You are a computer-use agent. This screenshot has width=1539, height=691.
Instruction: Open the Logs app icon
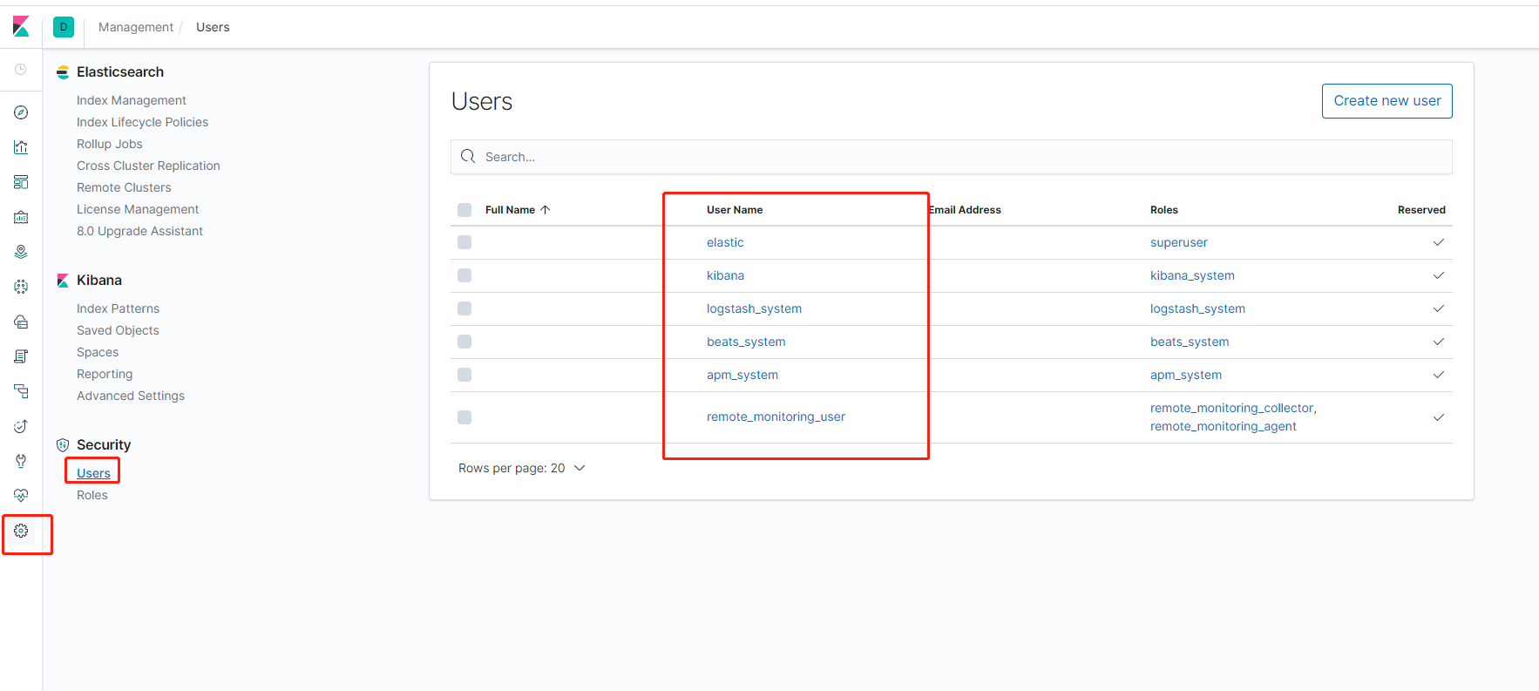click(x=21, y=356)
